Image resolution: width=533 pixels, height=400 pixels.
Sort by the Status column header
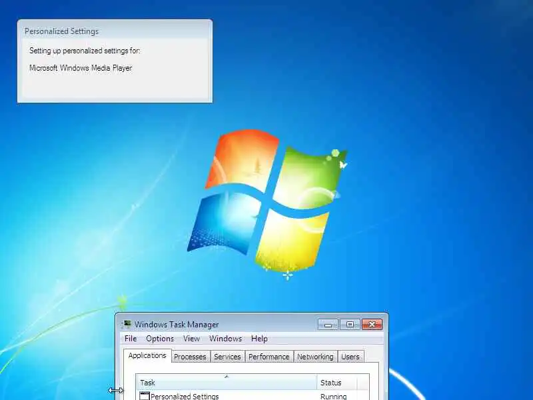click(337, 382)
